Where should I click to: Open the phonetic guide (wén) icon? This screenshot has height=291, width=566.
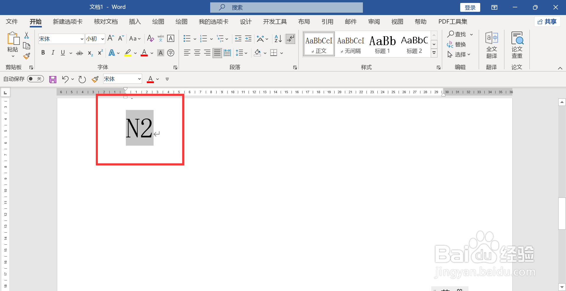pos(161,38)
